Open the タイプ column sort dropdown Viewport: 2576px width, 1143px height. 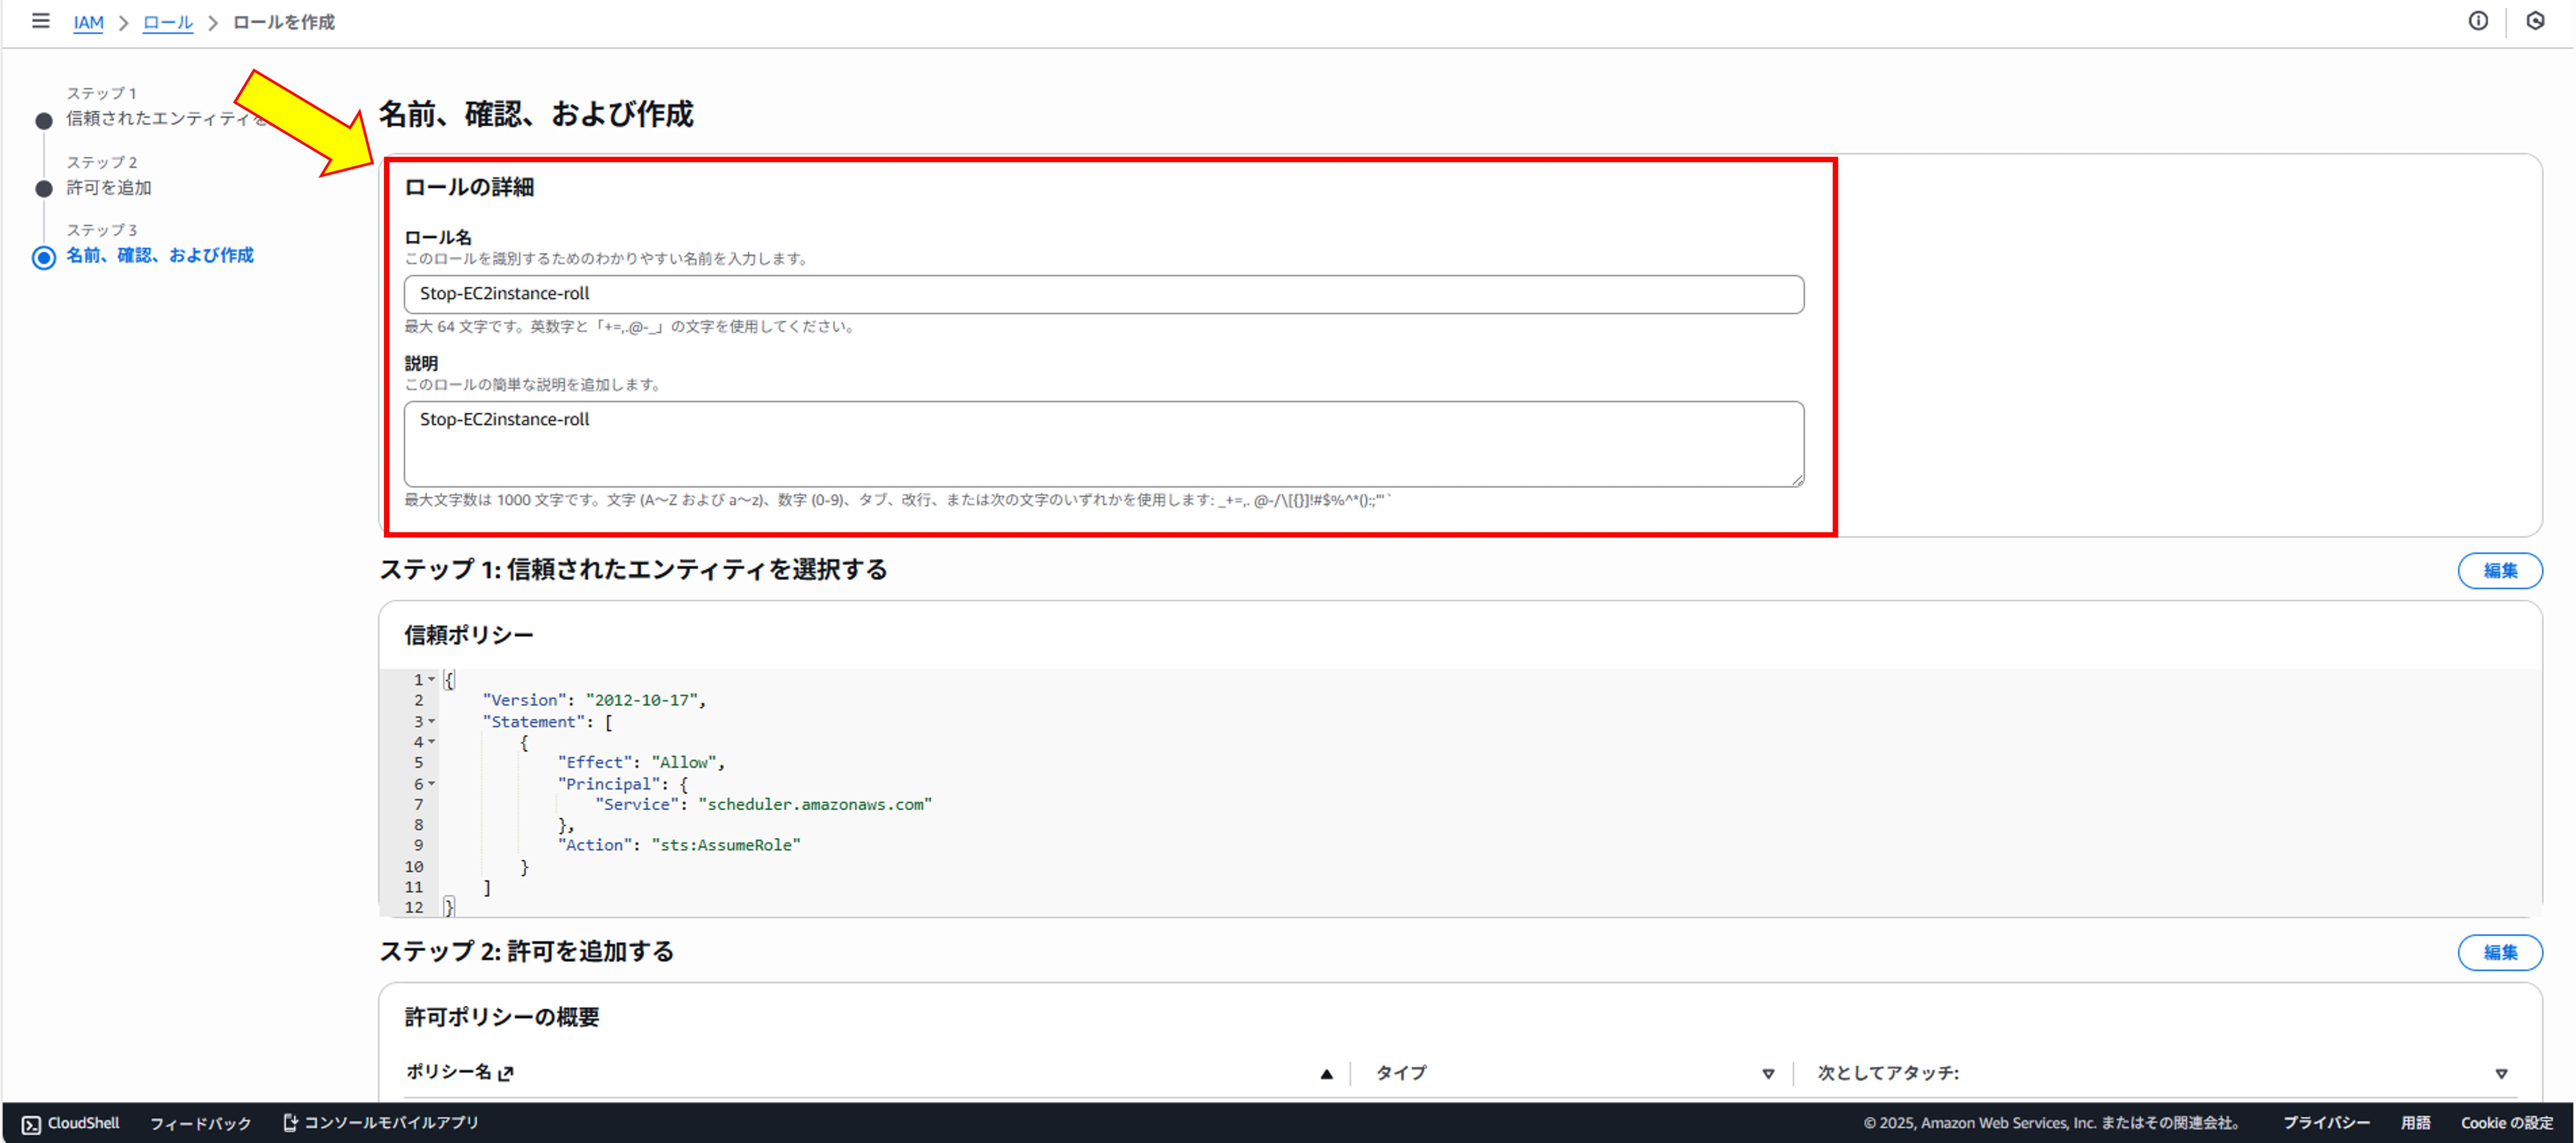1768,1074
